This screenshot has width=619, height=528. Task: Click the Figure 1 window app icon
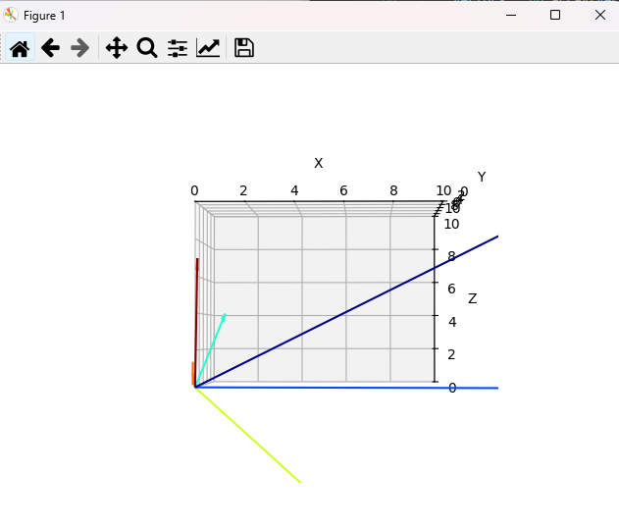(11, 15)
